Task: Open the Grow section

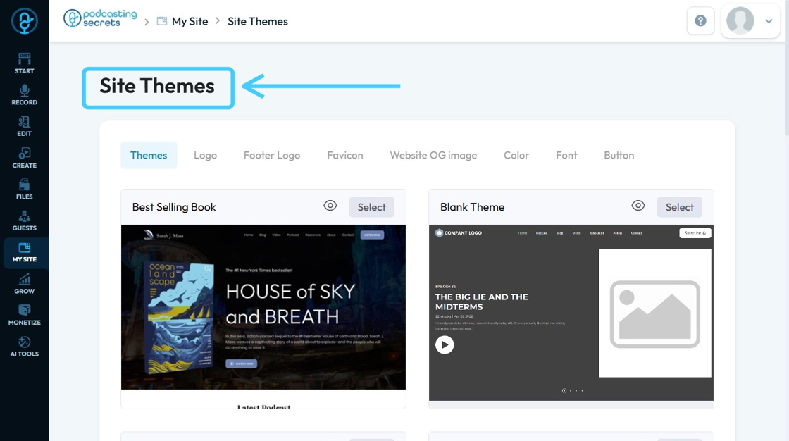Action: point(24,283)
